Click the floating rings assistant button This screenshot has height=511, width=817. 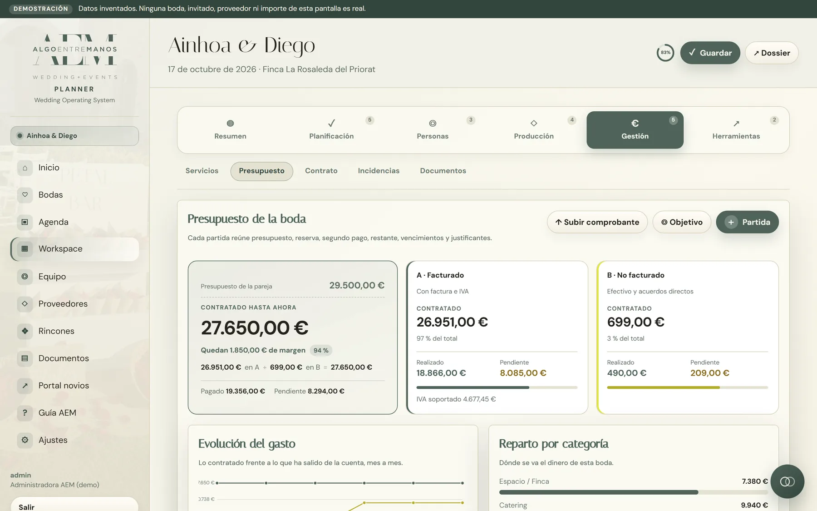pos(787,481)
